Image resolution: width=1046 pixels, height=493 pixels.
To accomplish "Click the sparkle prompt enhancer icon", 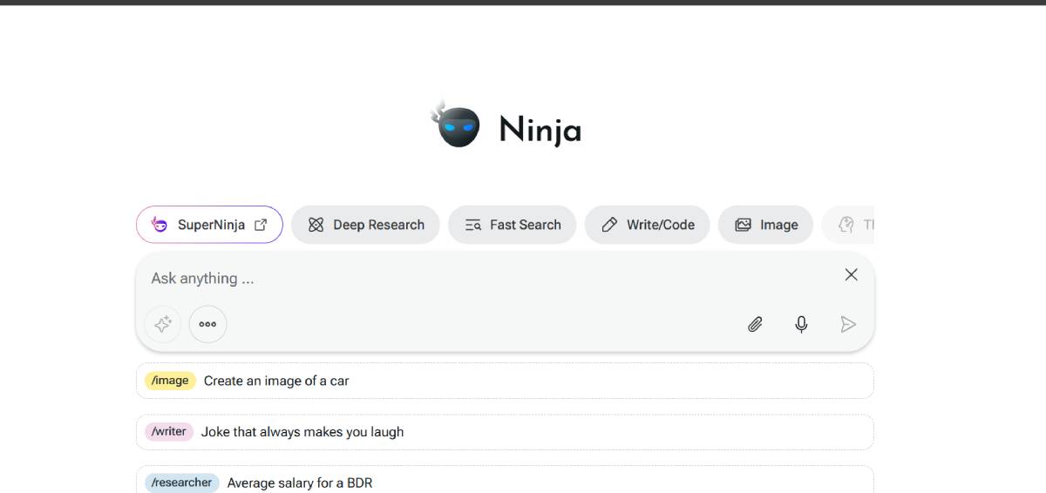I will [x=163, y=324].
